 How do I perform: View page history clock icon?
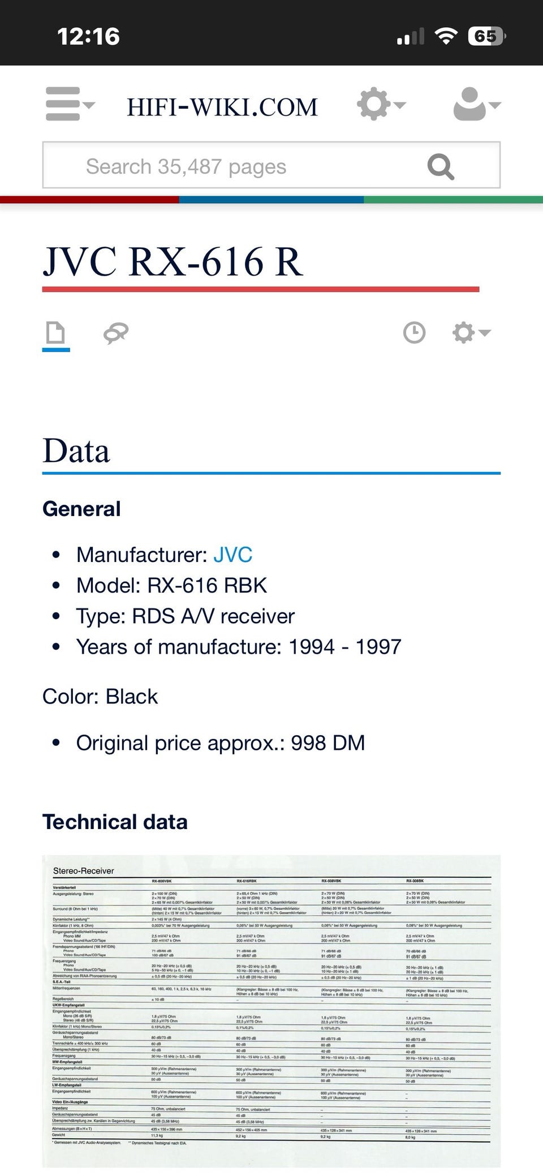(414, 333)
